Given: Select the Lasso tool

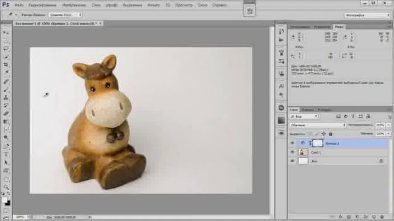Looking at the screenshot, I should click(6, 48).
